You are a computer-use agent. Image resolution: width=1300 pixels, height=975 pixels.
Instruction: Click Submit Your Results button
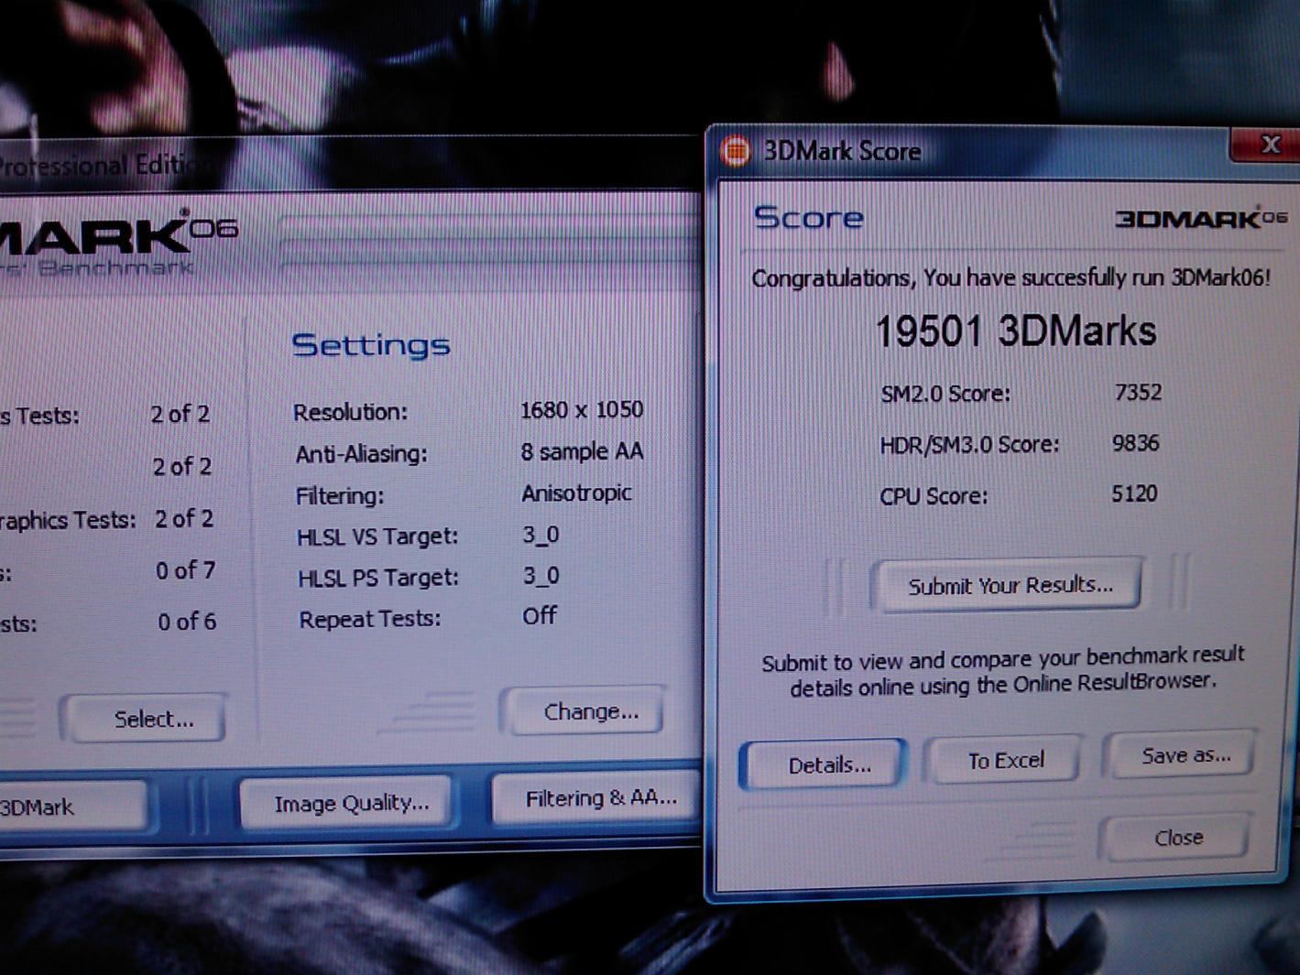tap(1010, 585)
